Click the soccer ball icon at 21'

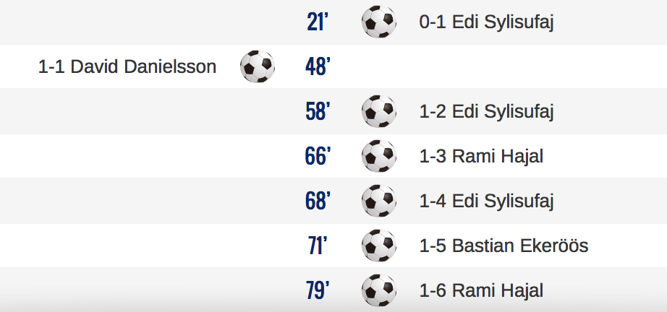378,22
